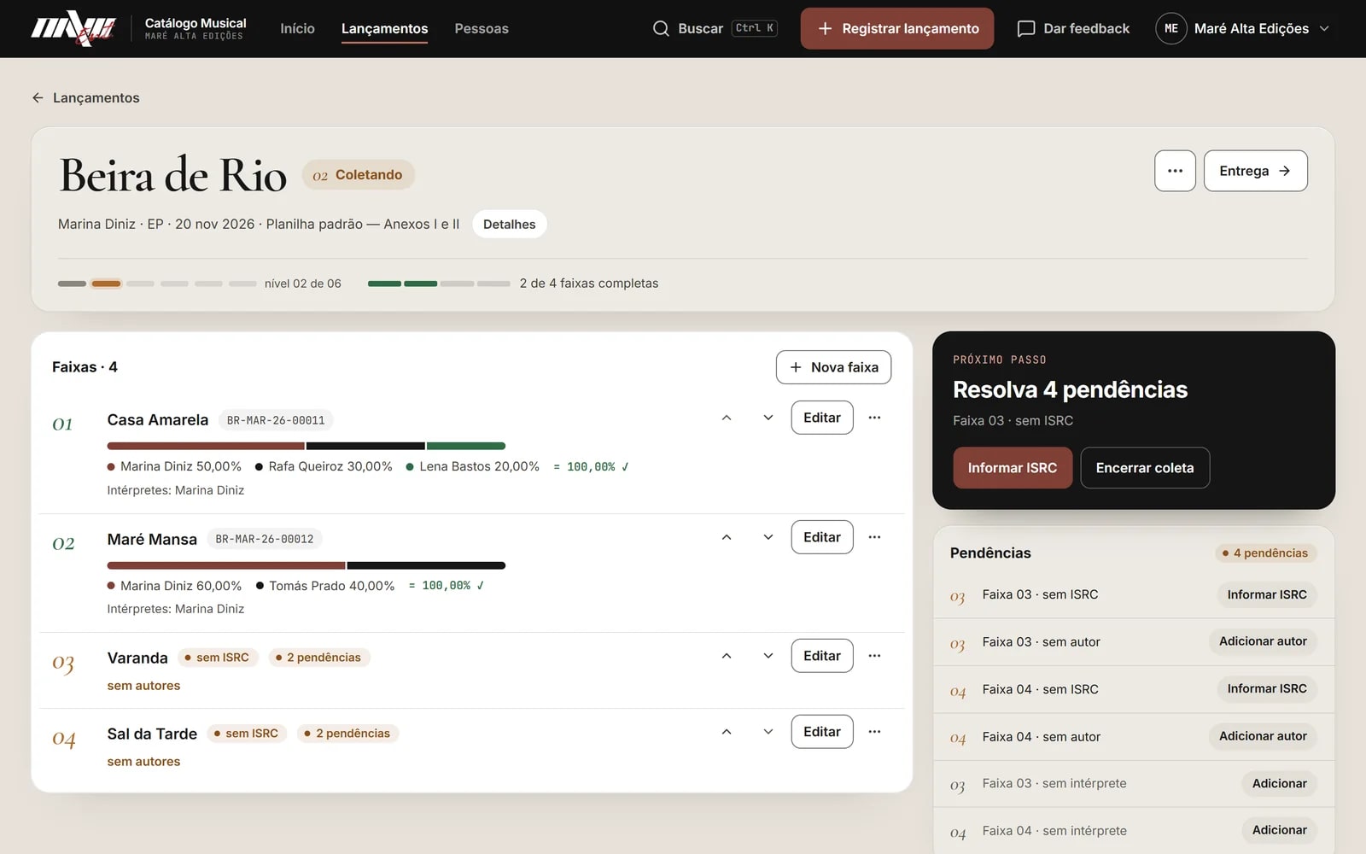Open more options for Maré Mansa
Viewport: 1366px width, 854px height.
click(874, 537)
